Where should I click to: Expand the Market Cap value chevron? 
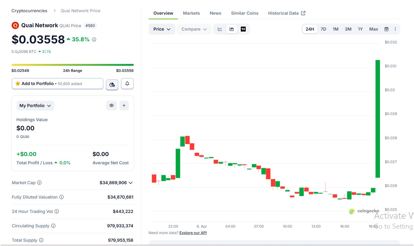(x=131, y=183)
